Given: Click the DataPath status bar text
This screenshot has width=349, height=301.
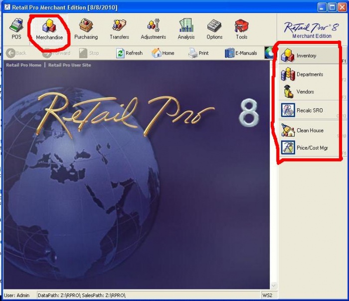Looking at the screenshot, I should [81, 296].
